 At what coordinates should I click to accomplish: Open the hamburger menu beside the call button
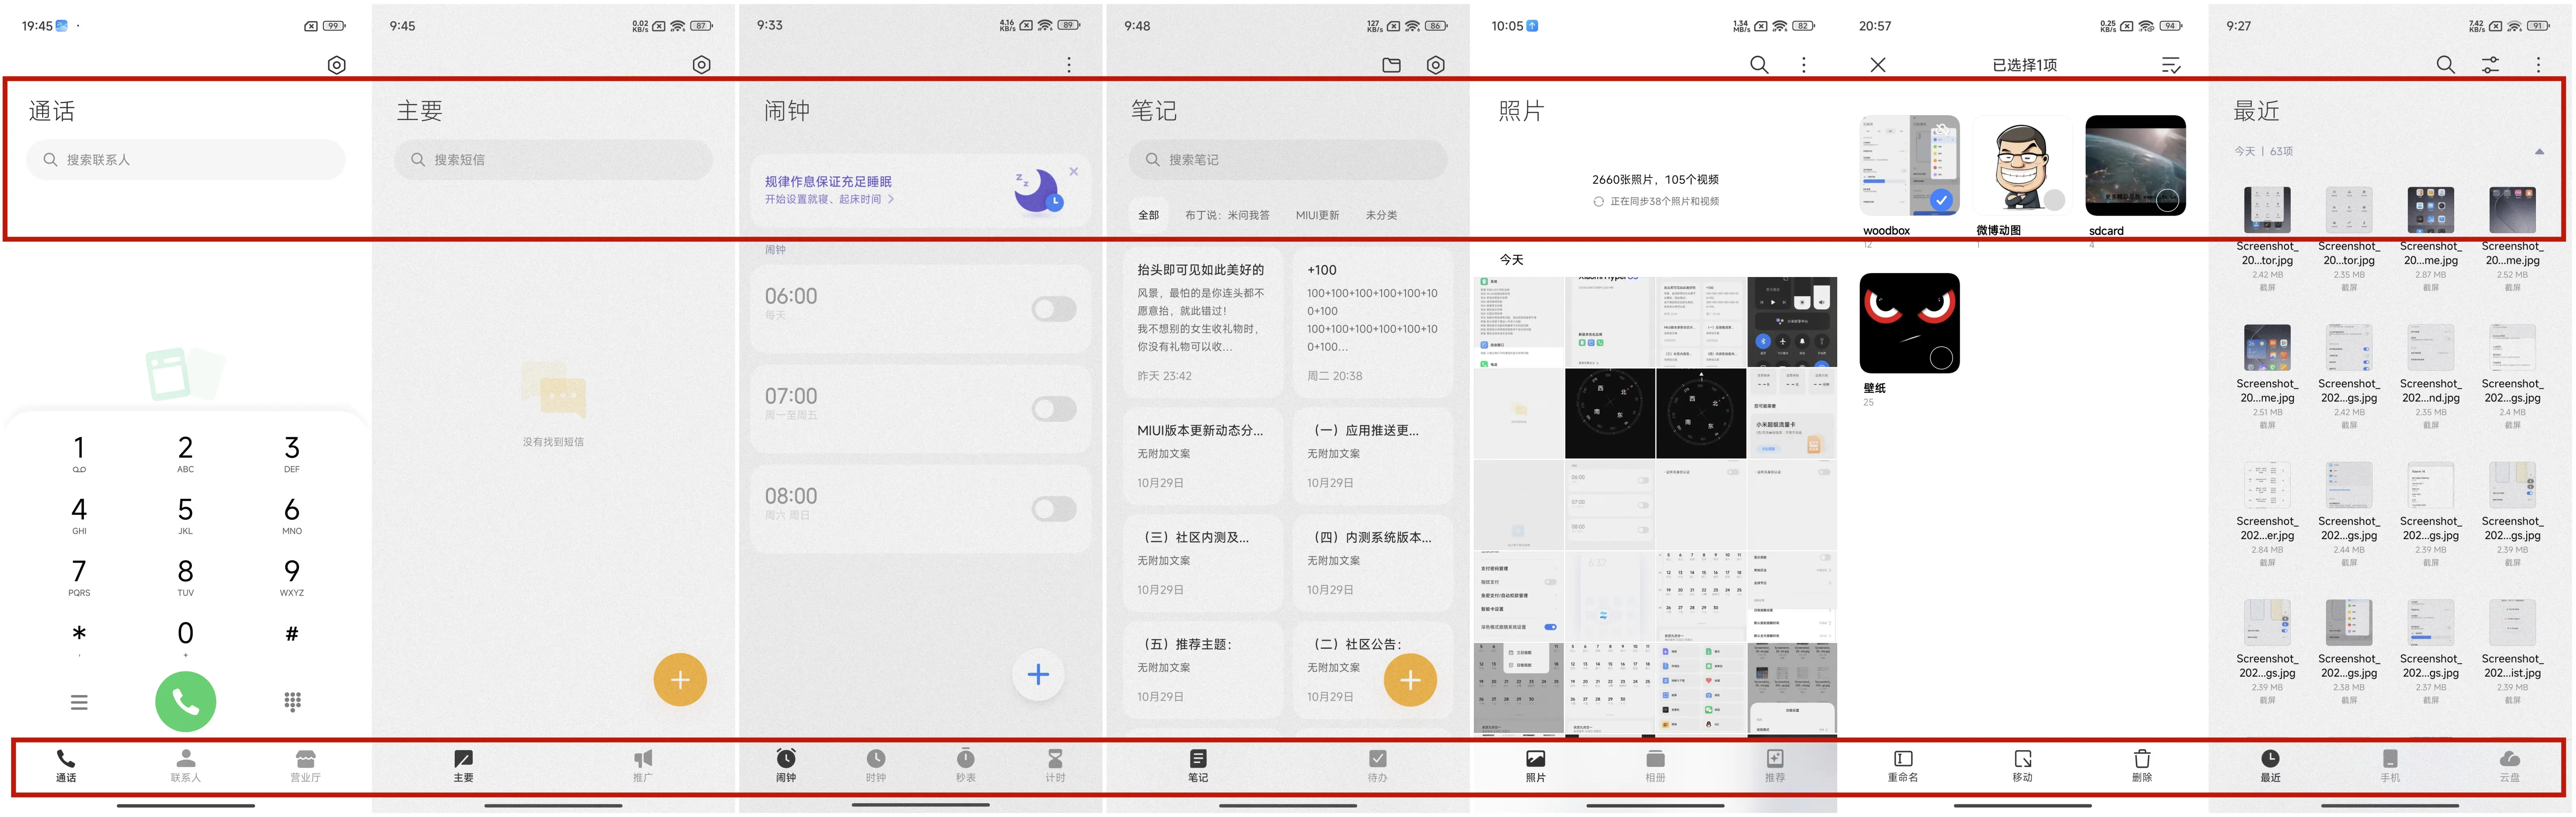pyautogui.click(x=79, y=702)
